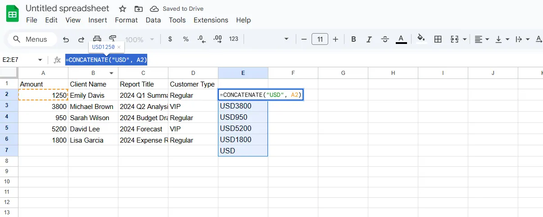
Task: Open the font family dropdown
Action: pos(286,39)
